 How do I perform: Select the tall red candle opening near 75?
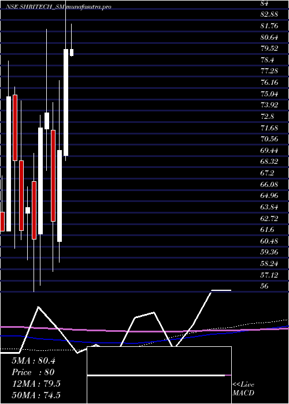[x=15, y=128]
